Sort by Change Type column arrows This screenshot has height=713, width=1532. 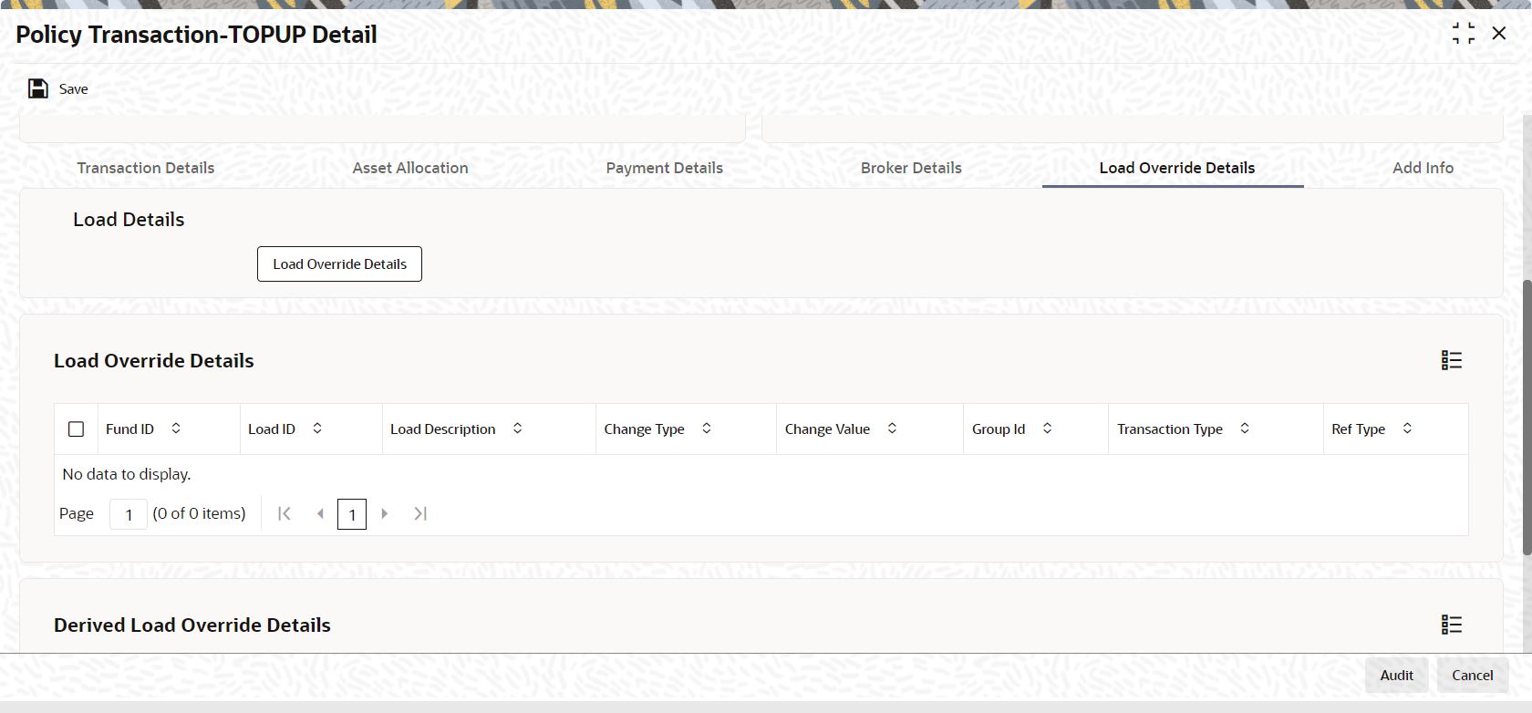pyautogui.click(x=706, y=429)
